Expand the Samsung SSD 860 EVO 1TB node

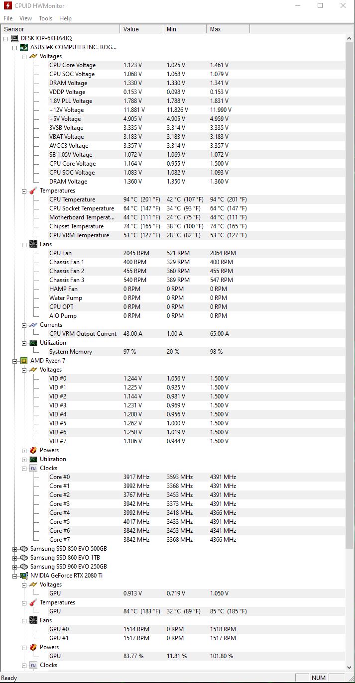point(15,558)
